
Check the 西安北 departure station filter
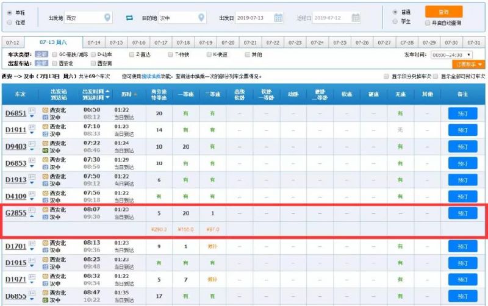(55, 63)
